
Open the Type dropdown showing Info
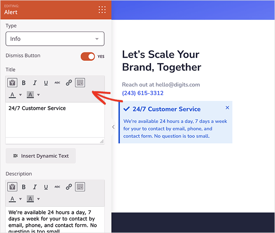pos(55,39)
